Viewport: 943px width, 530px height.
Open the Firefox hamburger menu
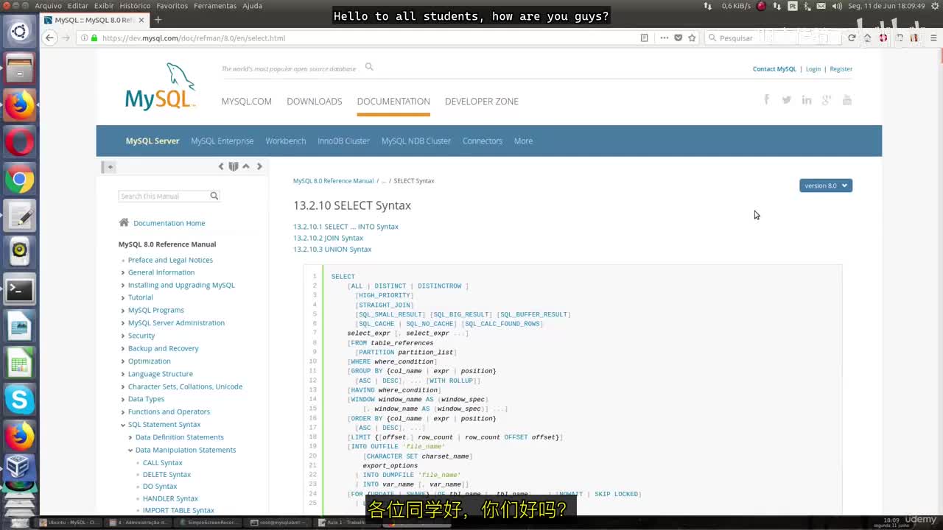933,38
